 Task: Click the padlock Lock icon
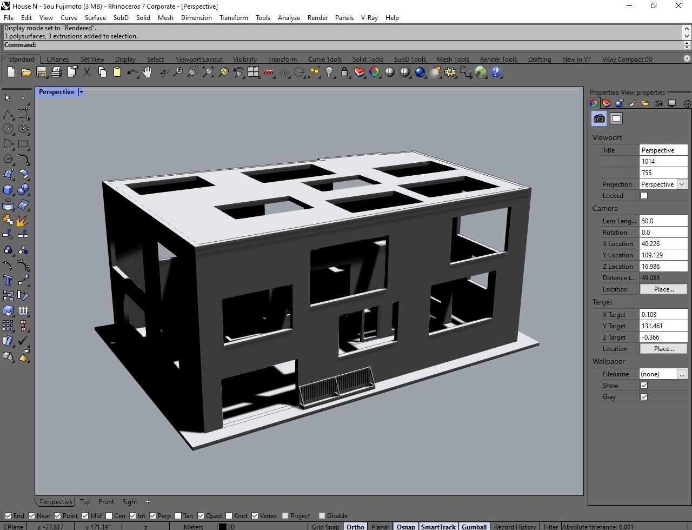(x=344, y=72)
